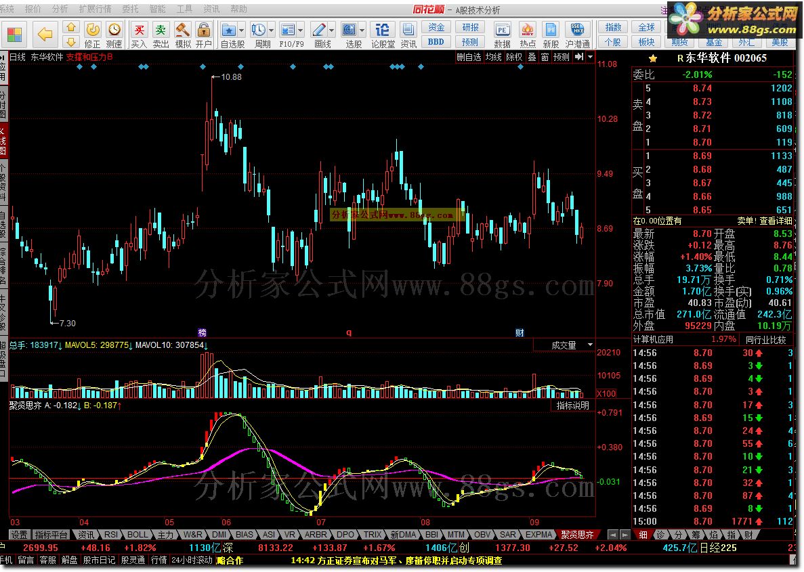
Task: Click the 买入 buy icon
Action: [139, 35]
